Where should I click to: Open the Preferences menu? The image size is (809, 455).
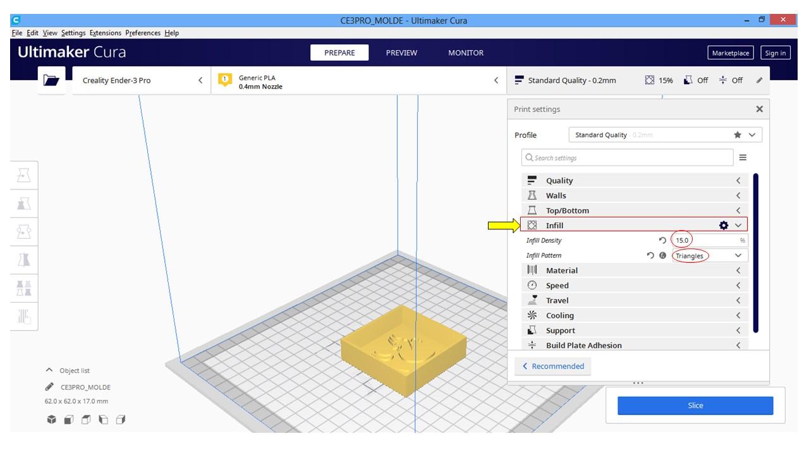[x=143, y=33]
